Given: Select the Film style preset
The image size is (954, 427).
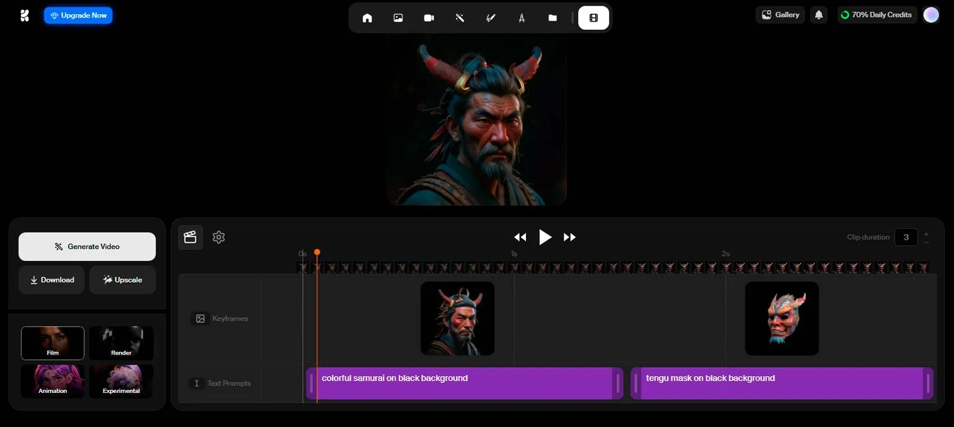Looking at the screenshot, I should tap(53, 343).
